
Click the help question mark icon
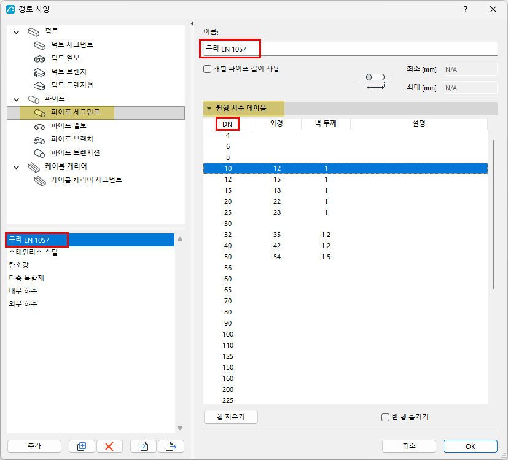(466, 9)
